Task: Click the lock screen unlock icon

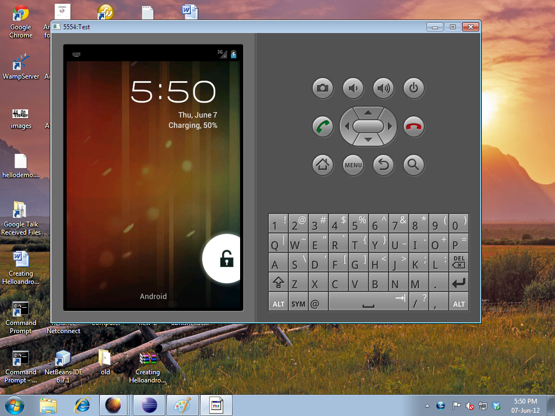Action: (x=227, y=258)
